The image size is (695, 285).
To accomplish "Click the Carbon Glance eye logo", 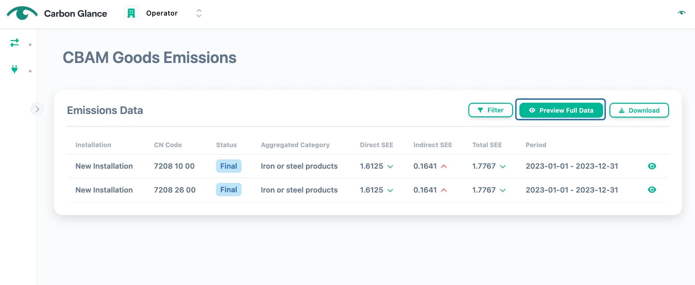I will pyautogui.click(x=22, y=13).
